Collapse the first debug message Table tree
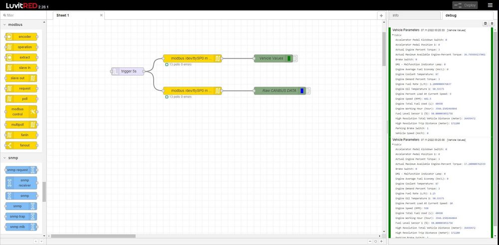 point(393,35)
